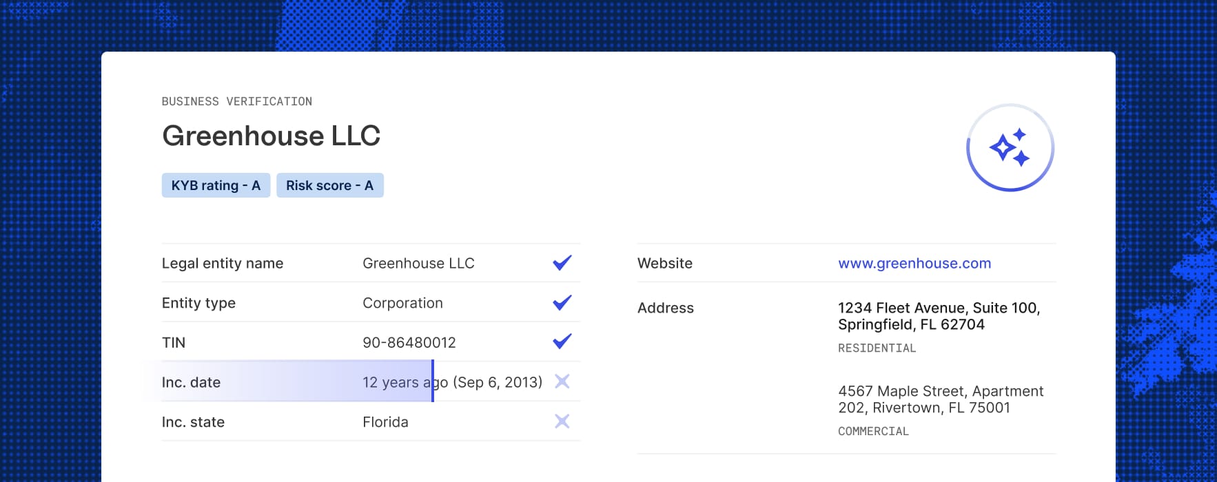Click the BUSINESS VERIFICATION header label
The width and height of the screenshot is (1217, 482).
click(236, 101)
